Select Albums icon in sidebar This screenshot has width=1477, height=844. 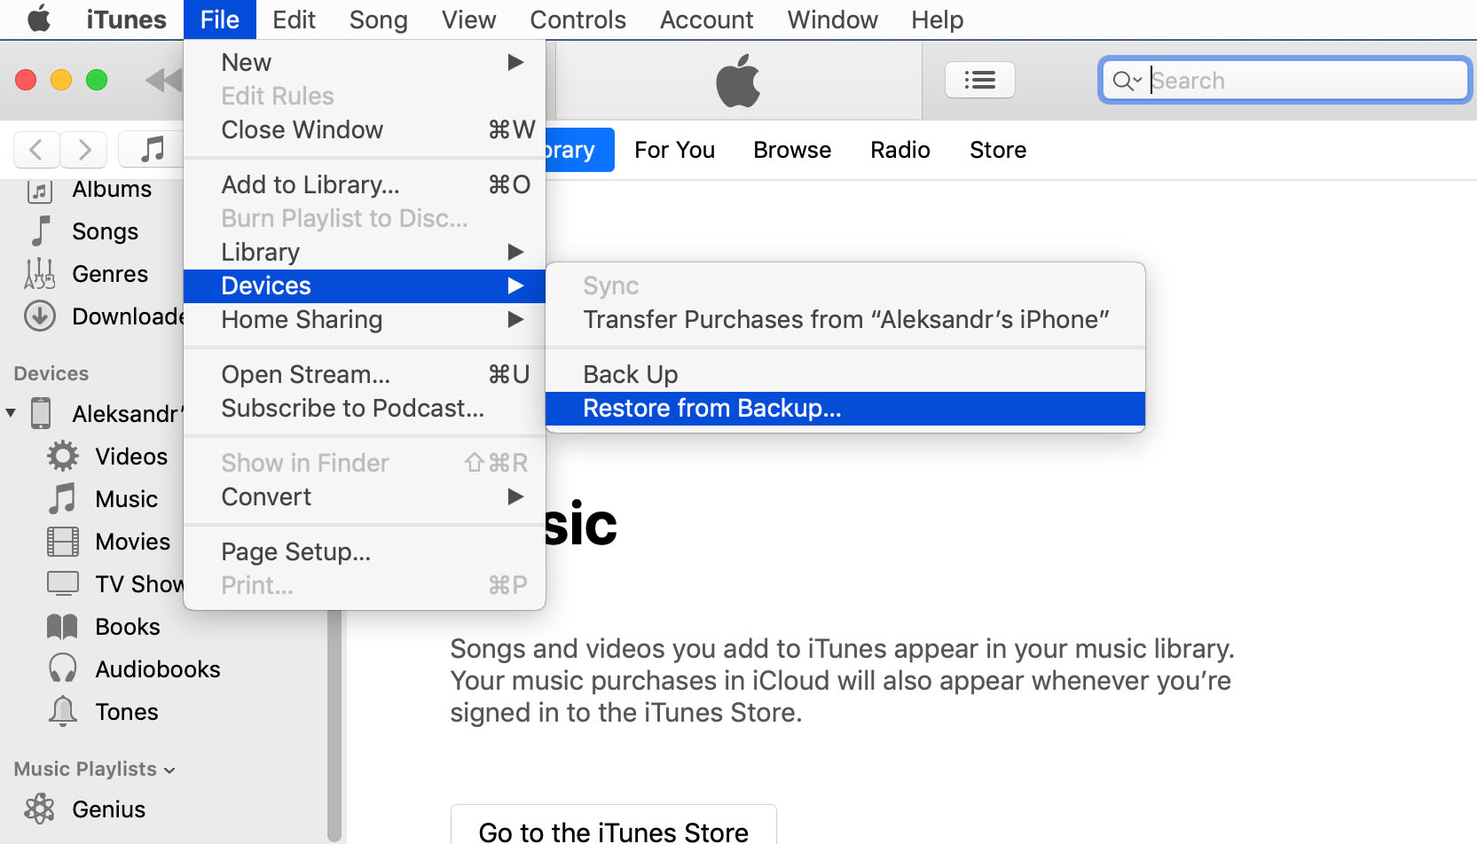[40, 190]
